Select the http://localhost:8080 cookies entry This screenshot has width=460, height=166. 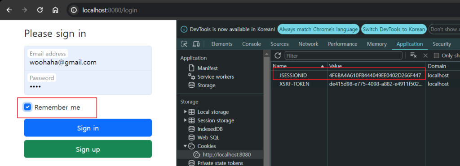tap(222, 155)
